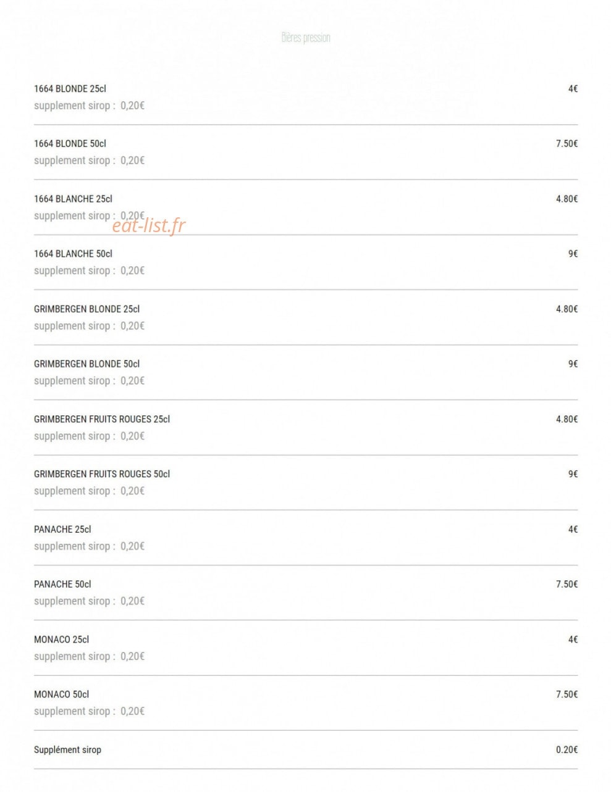Viewport: 611px width, 792px height.
Task: Choose the MONACO 50cl beer
Action: [61, 694]
